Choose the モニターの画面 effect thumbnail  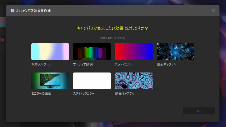point(50,81)
